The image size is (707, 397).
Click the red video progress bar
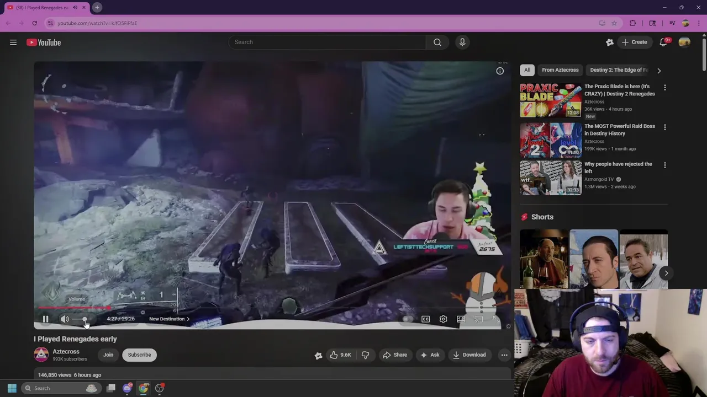(73, 308)
